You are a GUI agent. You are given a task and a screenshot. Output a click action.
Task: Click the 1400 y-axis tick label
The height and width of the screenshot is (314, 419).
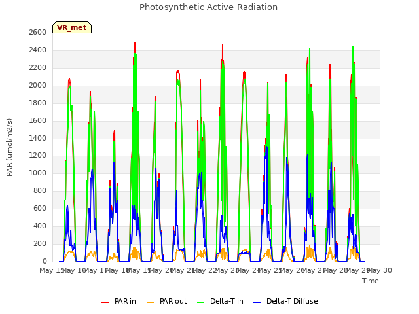click(x=38, y=138)
